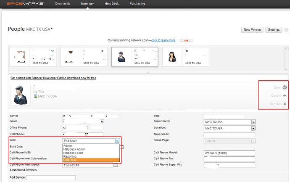Click the large profile avatar image
Screen dimensions: 290x182
click(20, 95)
